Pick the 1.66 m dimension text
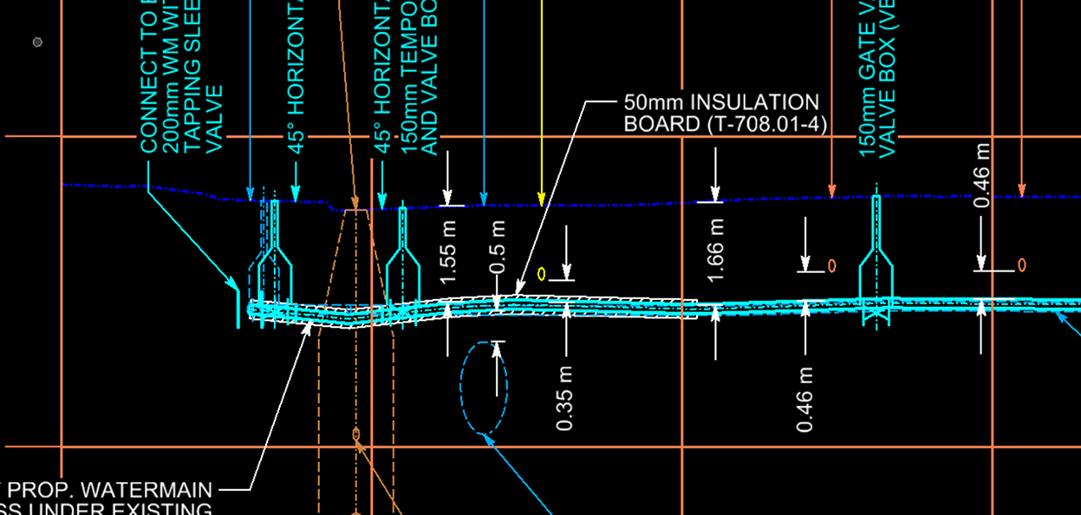1081x515 pixels. pyautogui.click(x=715, y=250)
